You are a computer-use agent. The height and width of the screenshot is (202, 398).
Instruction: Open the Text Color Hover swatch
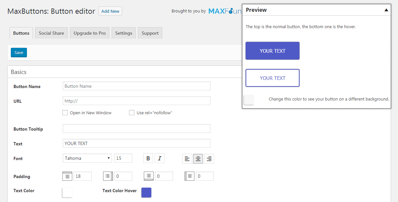pyautogui.click(x=146, y=193)
